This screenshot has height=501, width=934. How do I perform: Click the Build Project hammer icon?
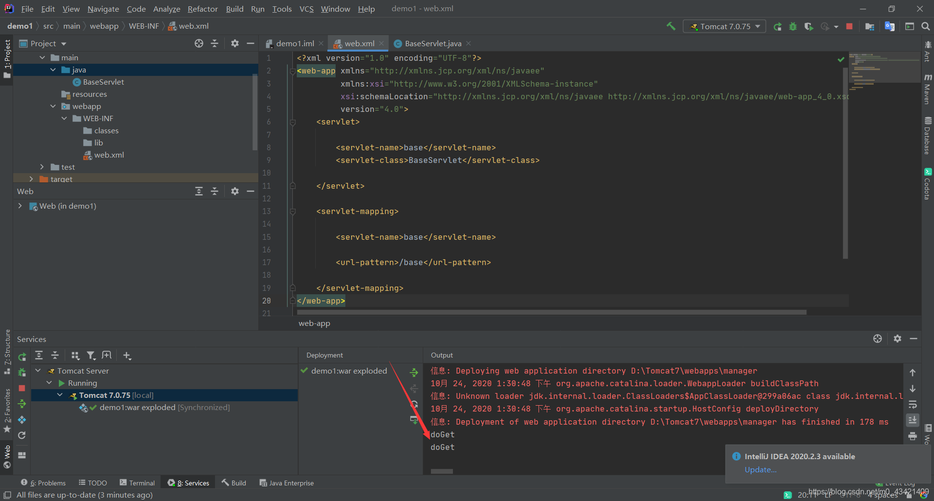pyautogui.click(x=671, y=26)
